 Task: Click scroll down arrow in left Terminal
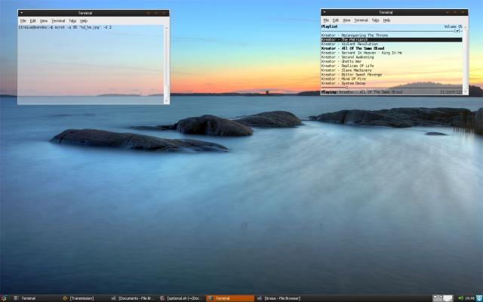[167, 100]
